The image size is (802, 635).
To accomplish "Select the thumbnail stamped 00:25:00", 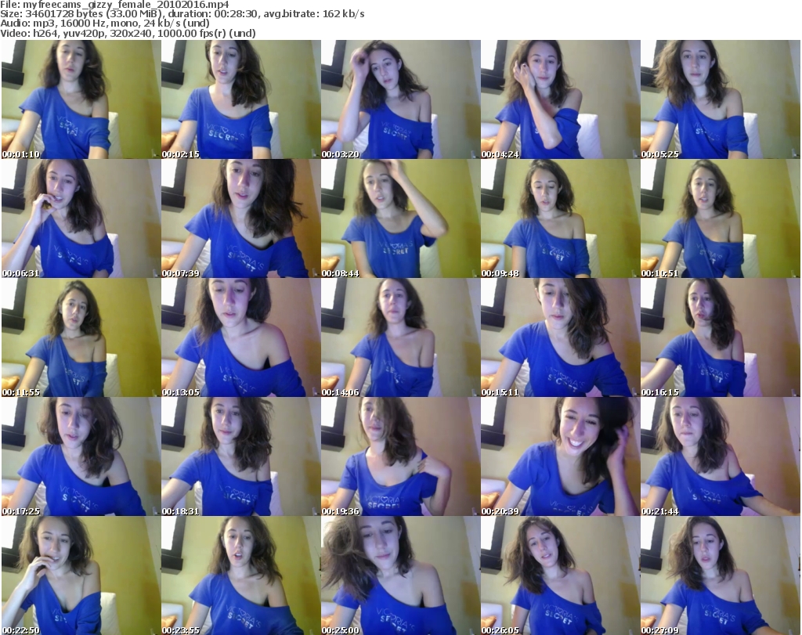I will 400,575.
